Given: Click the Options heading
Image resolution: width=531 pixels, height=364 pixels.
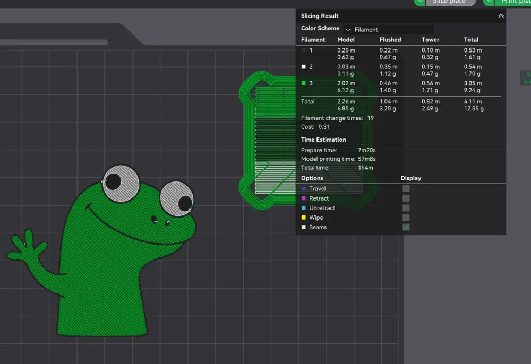Looking at the screenshot, I should point(312,178).
